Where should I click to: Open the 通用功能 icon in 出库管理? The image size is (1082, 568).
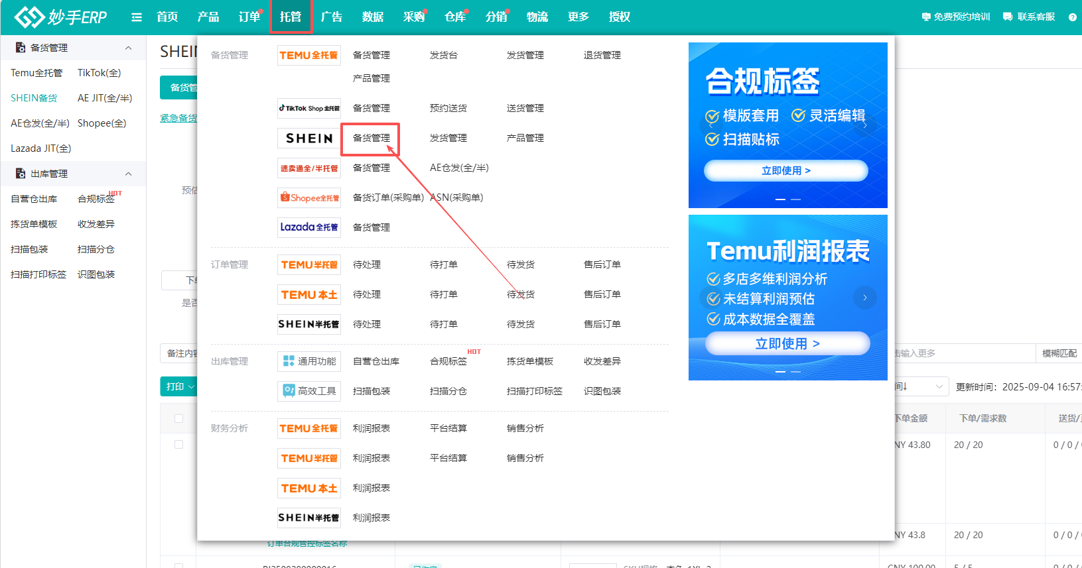tap(309, 361)
